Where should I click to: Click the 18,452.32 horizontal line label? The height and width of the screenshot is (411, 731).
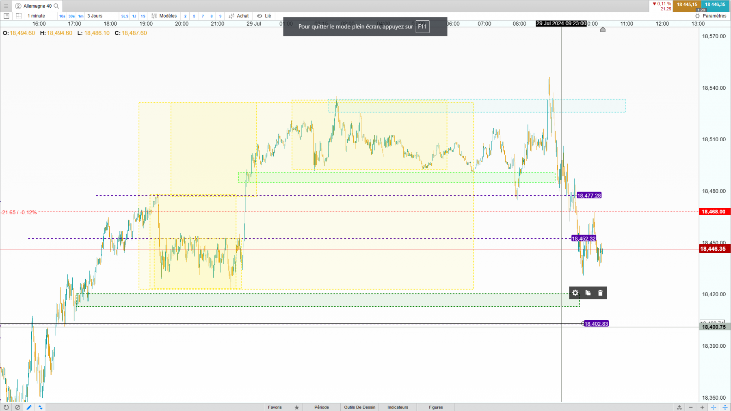[x=584, y=239]
